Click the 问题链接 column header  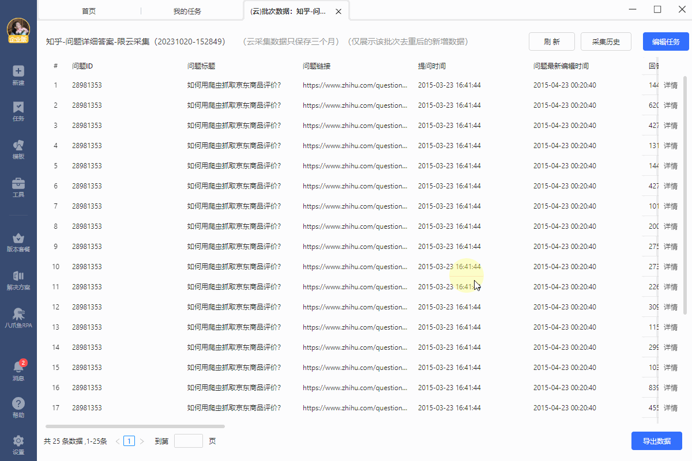coord(317,66)
